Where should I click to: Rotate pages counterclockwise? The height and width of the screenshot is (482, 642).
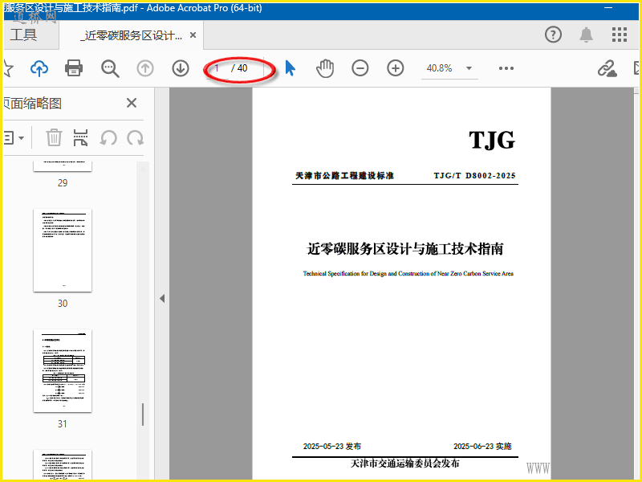coord(108,138)
